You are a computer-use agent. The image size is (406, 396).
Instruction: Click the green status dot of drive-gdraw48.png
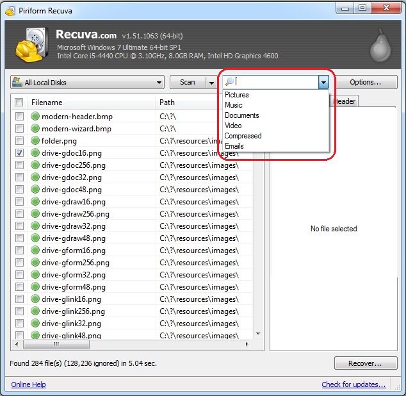pyautogui.click(x=35, y=238)
